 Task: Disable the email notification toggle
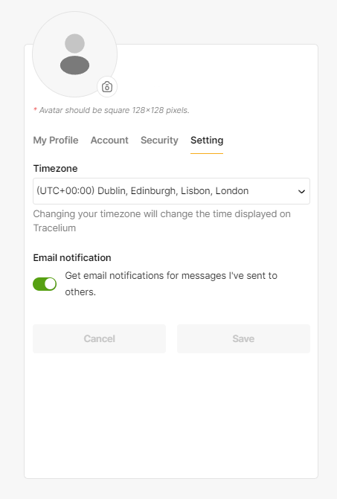[x=45, y=284]
